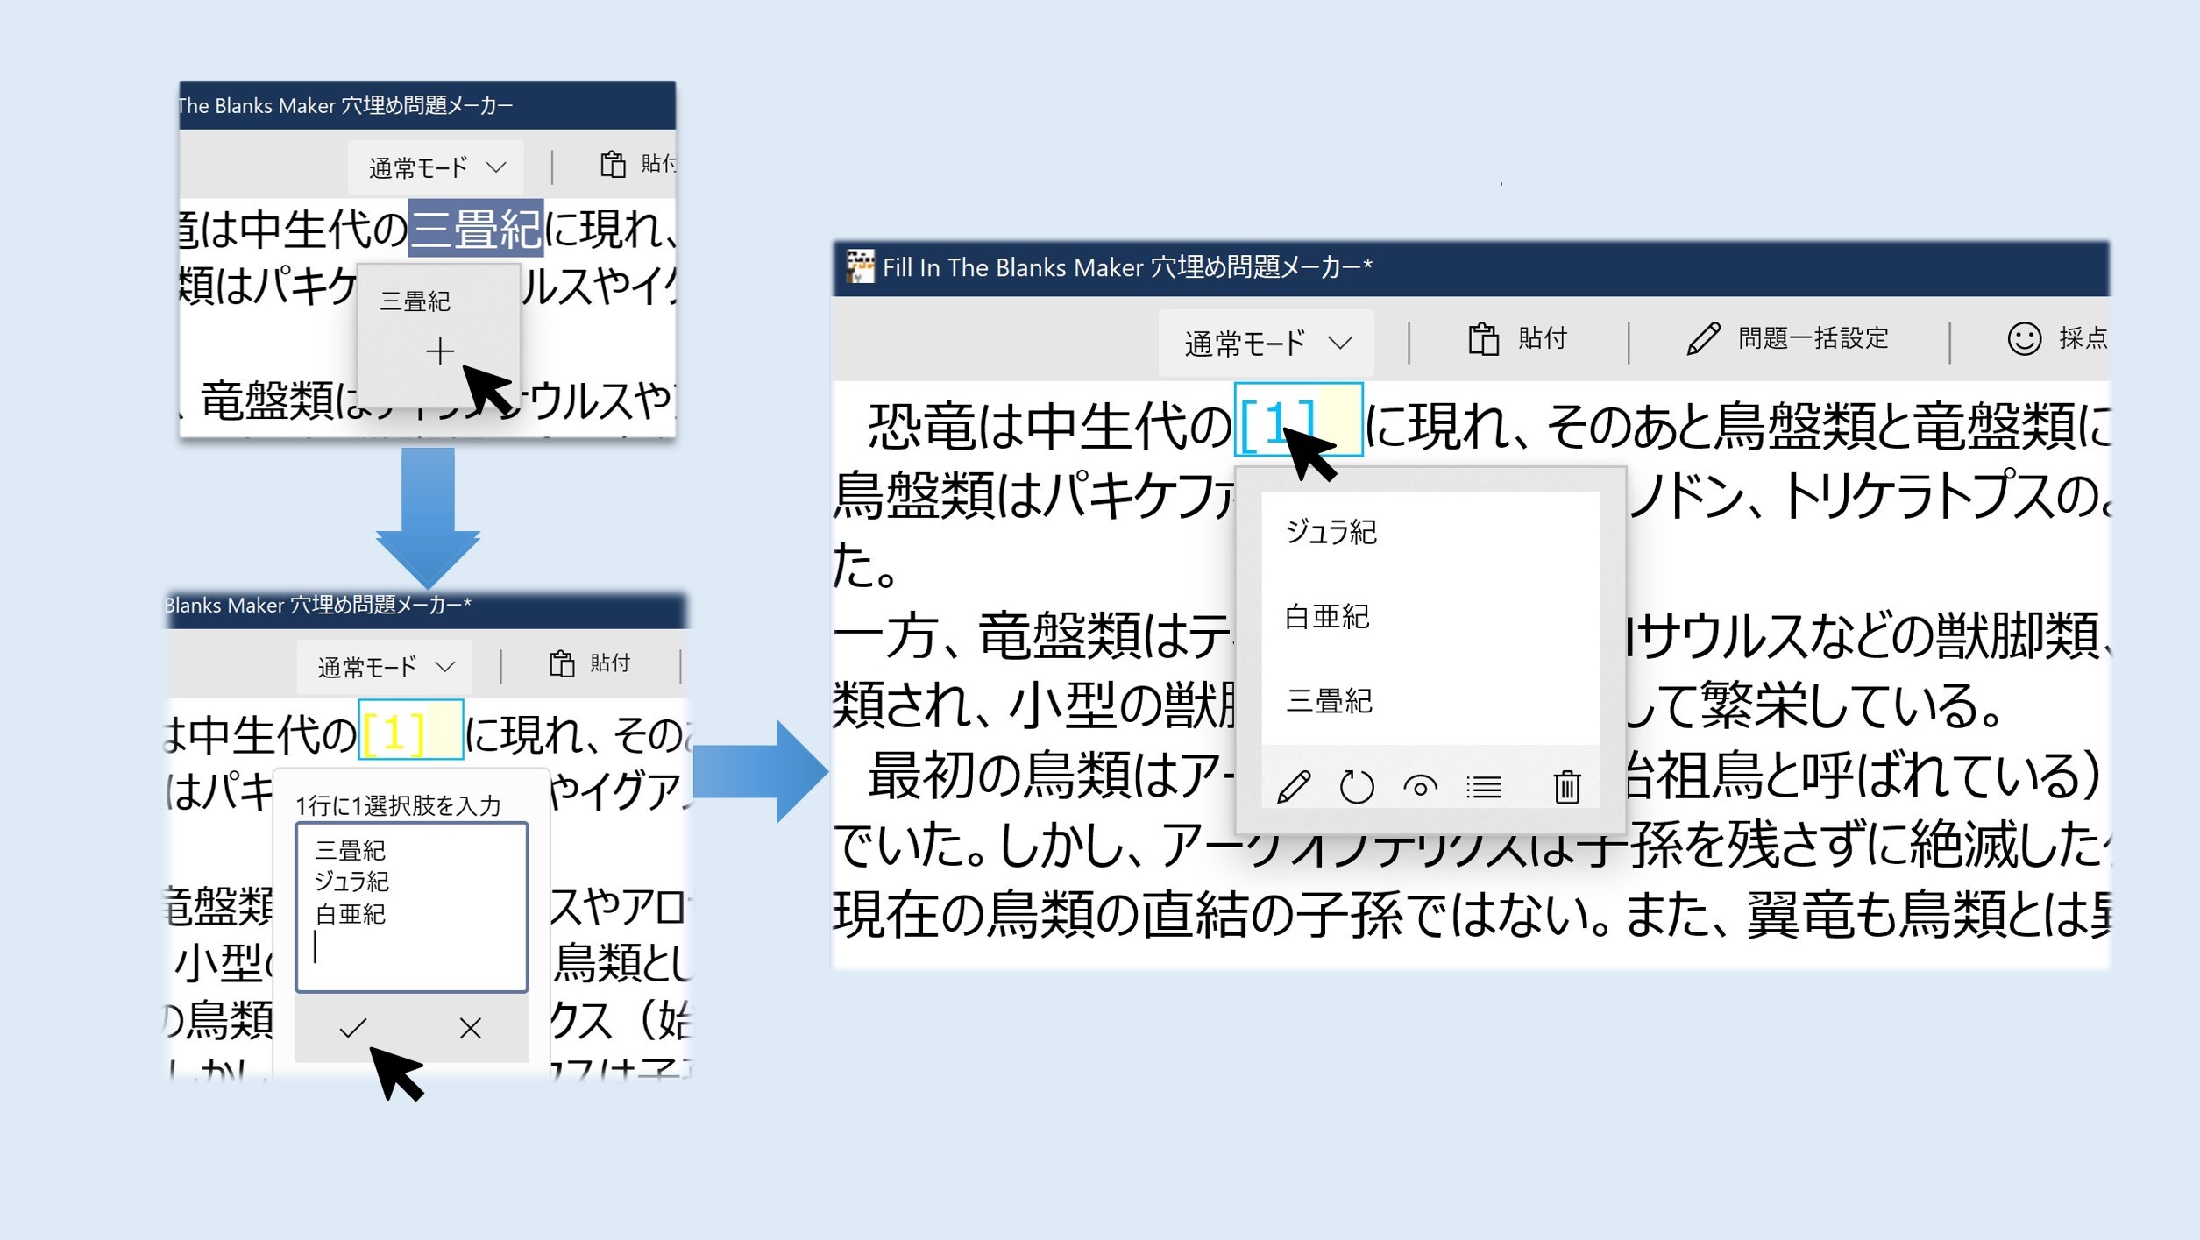The height and width of the screenshot is (1240, 2200).
Task: Confirm choices with the checkmark icon
Action: coord(352,1027)
